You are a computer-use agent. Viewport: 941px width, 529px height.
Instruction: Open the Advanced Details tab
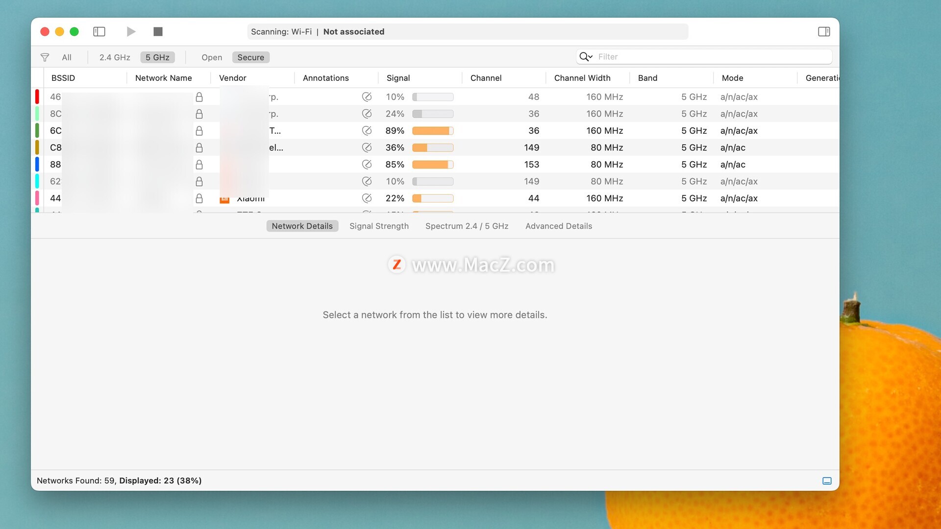[x=559, y=226]
